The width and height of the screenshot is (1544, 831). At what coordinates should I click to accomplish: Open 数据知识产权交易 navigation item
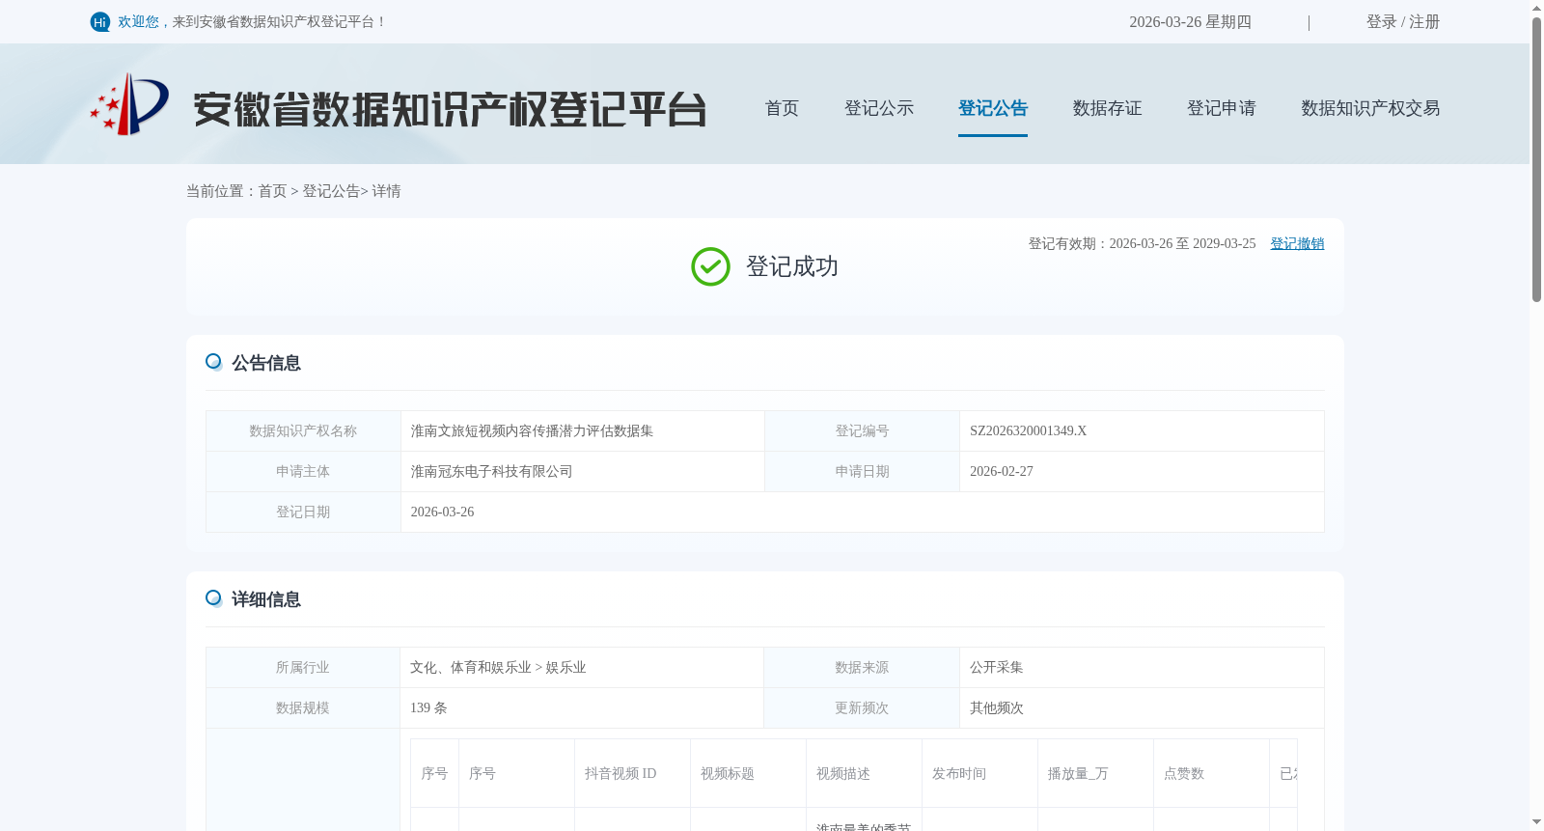1370,108
